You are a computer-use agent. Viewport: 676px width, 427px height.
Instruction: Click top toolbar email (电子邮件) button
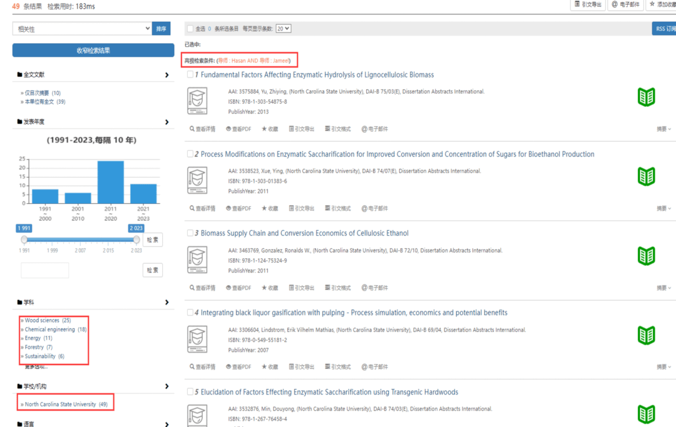point(625,4)
